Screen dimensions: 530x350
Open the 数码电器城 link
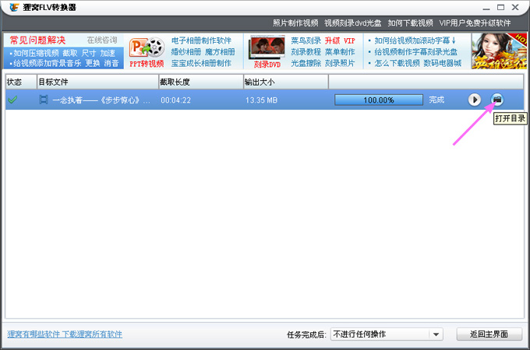coord(442,63)
